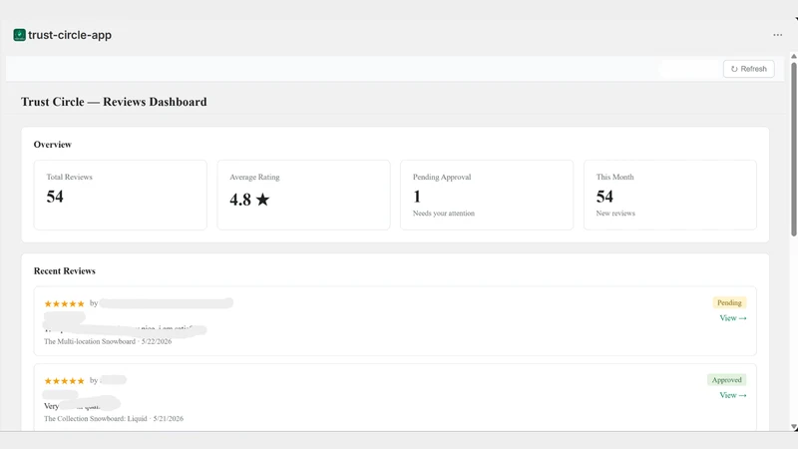Click the 'Trust Circle — Reviews Dashboard' heading
Screen dimensions: 798x449
pos(114,102)
